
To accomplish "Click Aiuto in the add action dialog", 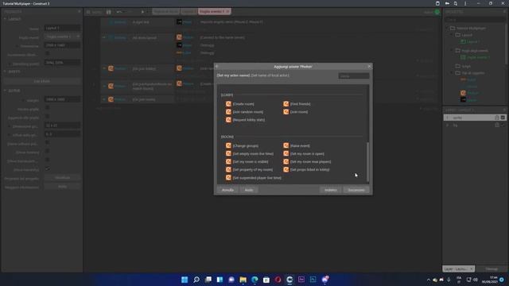I will coord(249,190).
